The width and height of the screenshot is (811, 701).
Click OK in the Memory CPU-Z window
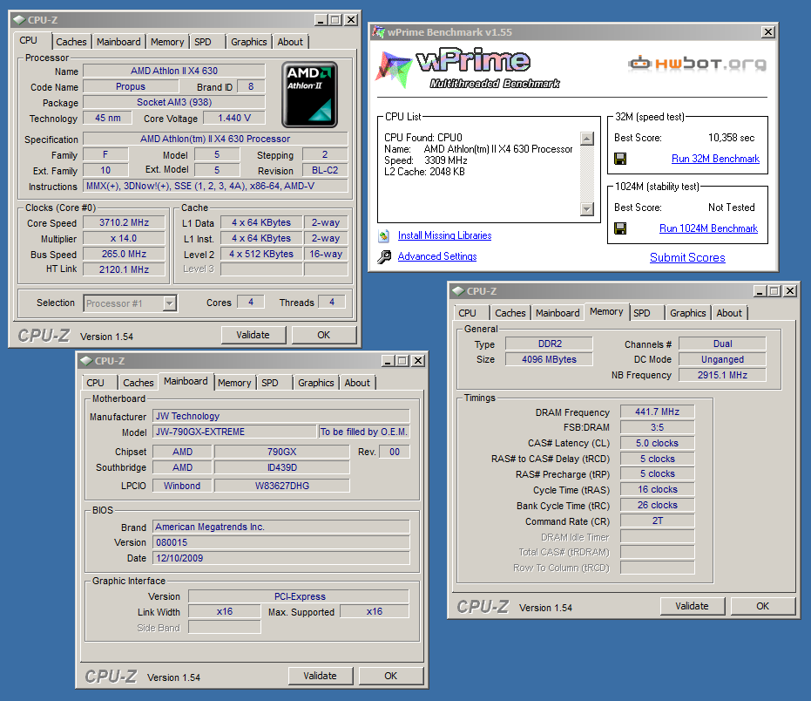tap(763, 606)
